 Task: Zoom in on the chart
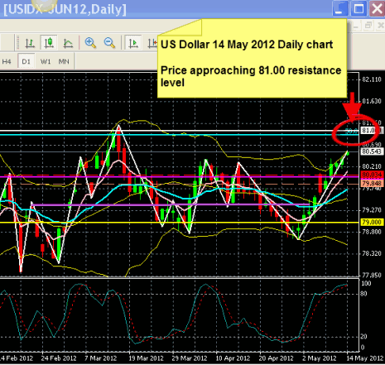pos(90,43)
